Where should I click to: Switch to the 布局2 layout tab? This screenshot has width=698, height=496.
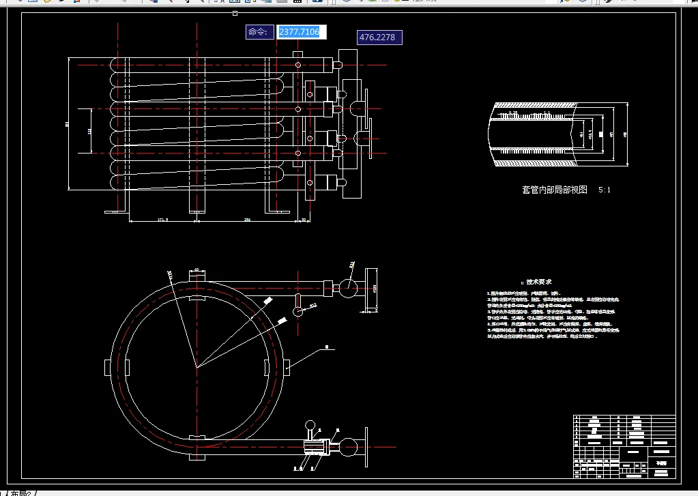pyautogui.click(x=20, y=493)
